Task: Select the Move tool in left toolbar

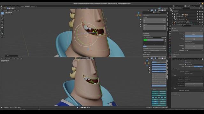Action: tap(2, 19)
